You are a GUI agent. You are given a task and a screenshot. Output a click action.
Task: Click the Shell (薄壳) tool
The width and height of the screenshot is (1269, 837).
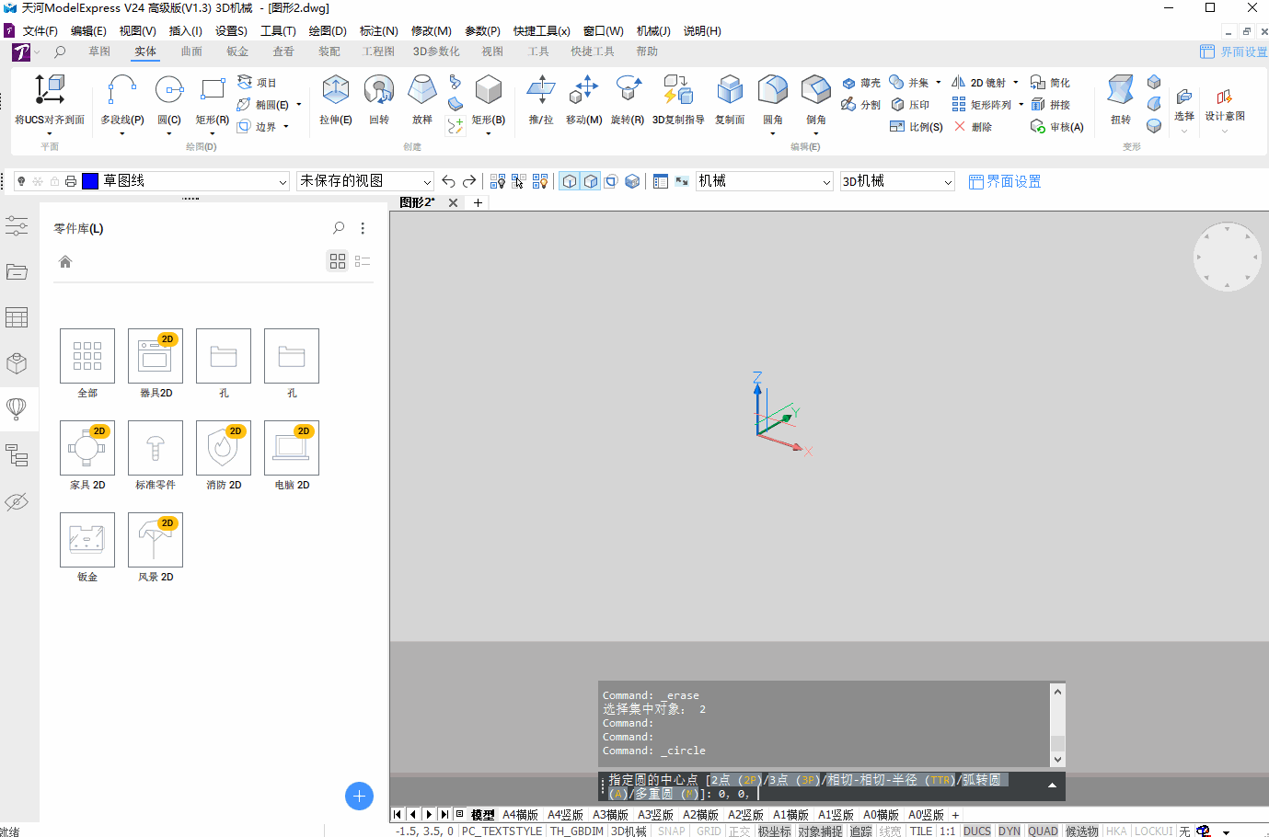(x=861, y=83)
